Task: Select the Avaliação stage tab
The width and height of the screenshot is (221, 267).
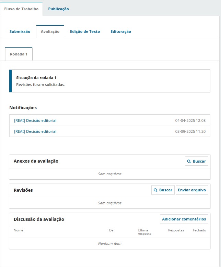Action: point(50,31)
